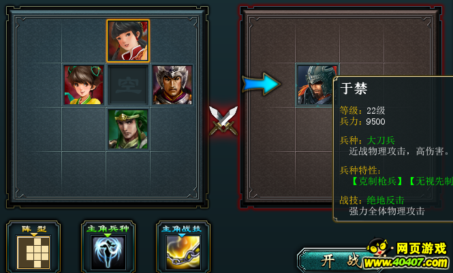The width and height of the screenshot is (453, 273).
Task: Select enemy general 于禁 portrait
Action: tap(315, 85)
